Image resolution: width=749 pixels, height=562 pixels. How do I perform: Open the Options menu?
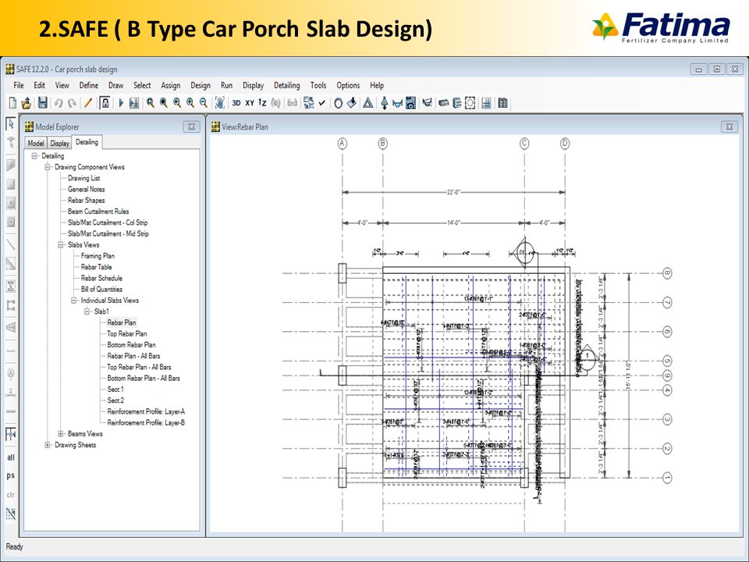point(348,86)
